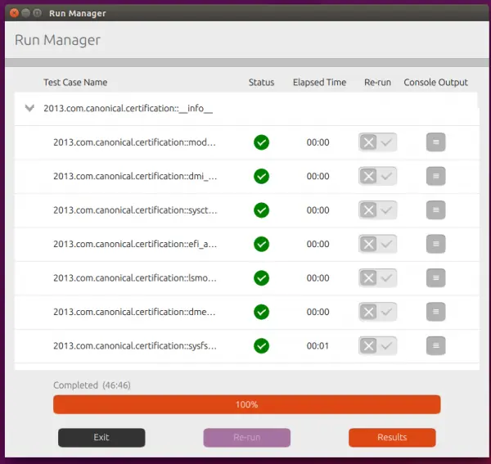Toggle the re-run switch for the sysfs... test
Viewport: 491px width, 464px height.
tap(377, 346)
